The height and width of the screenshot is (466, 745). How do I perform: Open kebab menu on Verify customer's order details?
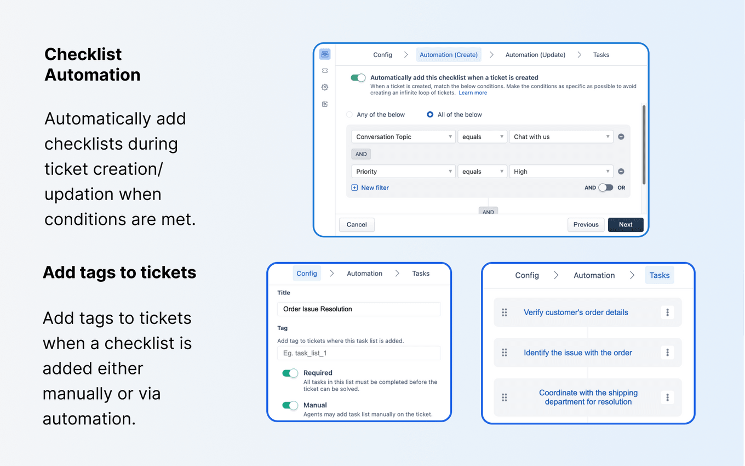pos(668,312)
